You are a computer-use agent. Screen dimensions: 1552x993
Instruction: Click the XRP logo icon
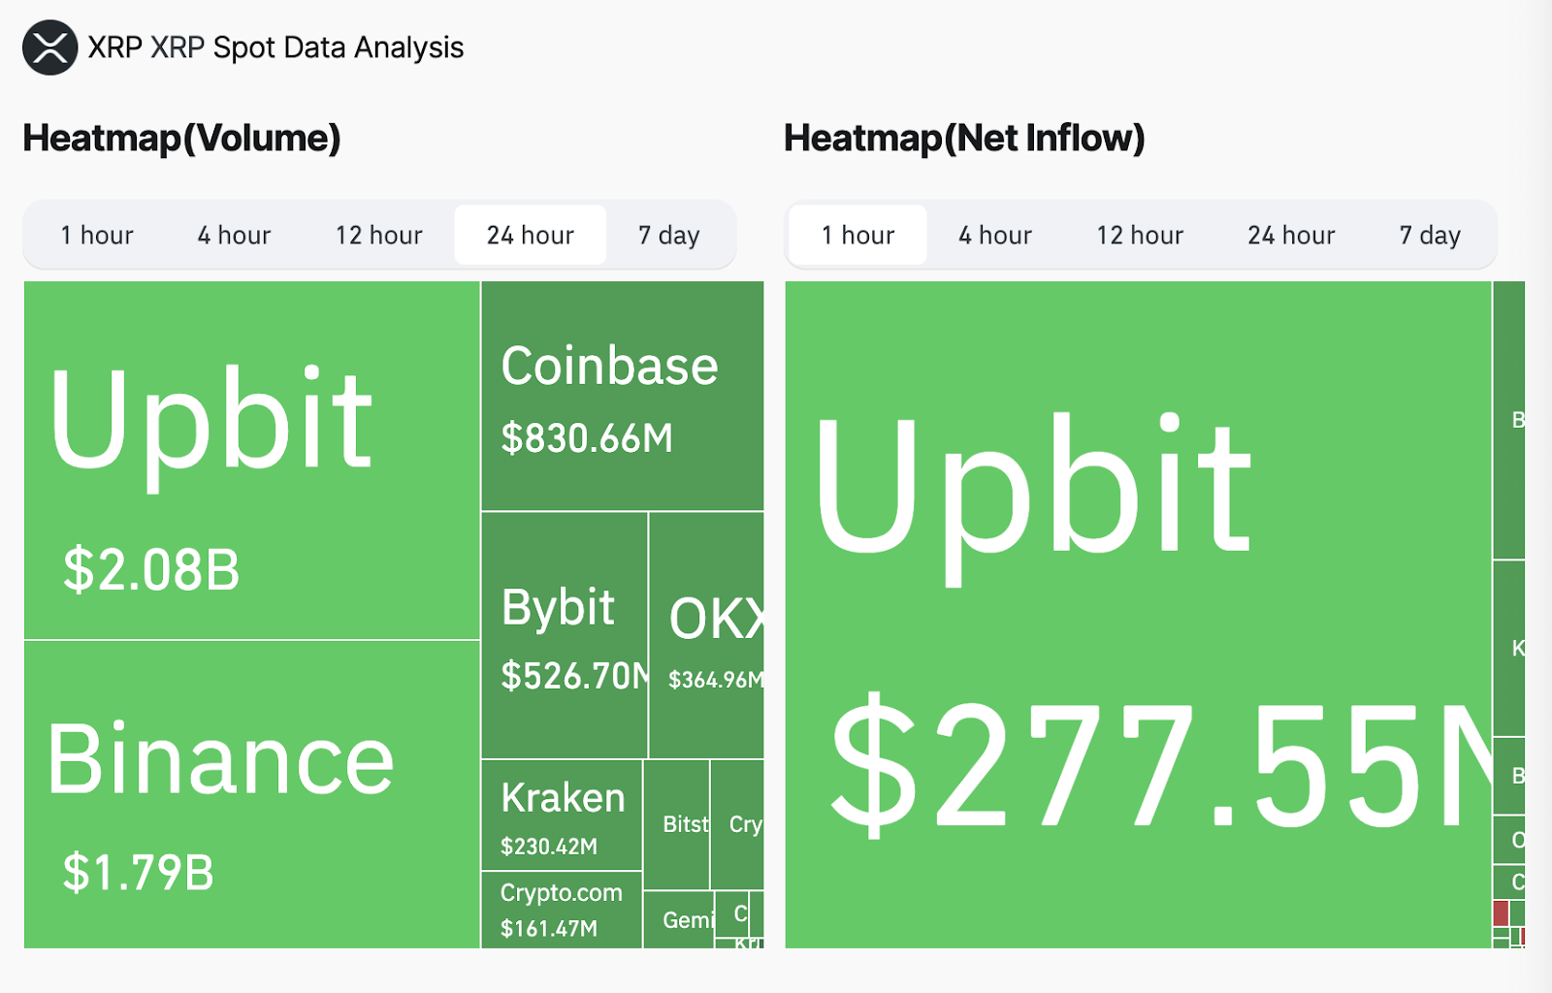50,48
